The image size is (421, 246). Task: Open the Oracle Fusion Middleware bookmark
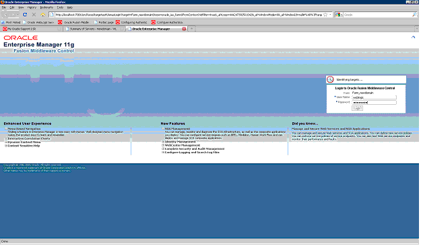73,22
